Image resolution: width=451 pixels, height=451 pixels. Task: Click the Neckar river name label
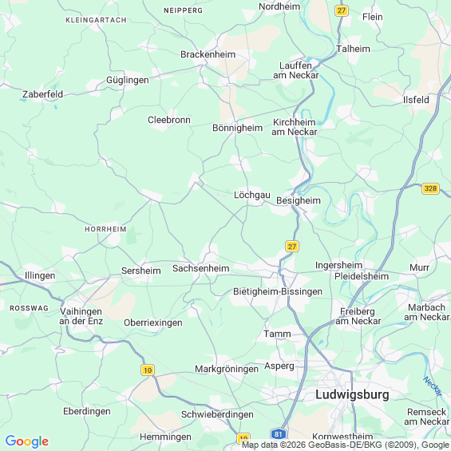[x=433, y=386]
